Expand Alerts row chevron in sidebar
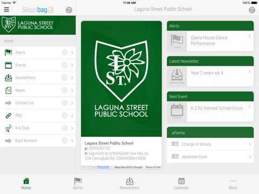 point(72,52)
